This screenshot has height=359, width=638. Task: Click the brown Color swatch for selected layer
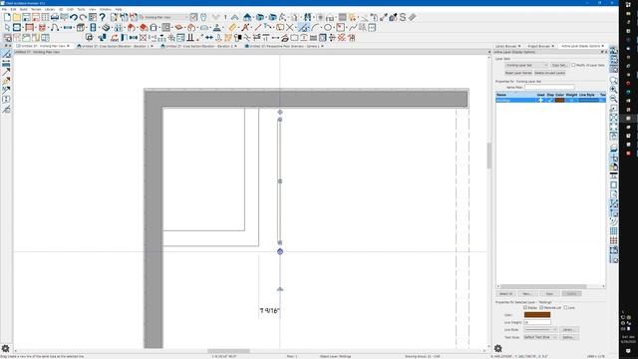pyautogui.click(x=537, y=315)
